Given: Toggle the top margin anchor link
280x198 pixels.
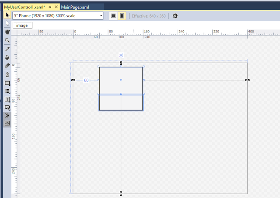Looking at the screenshot, I should 121,63.
